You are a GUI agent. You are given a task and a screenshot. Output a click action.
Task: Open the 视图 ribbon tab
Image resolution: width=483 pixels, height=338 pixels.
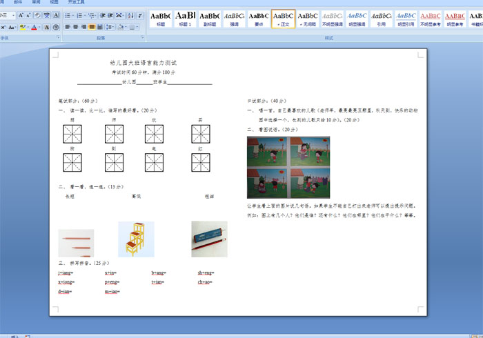pyautogui.click(x=55, y=2)
